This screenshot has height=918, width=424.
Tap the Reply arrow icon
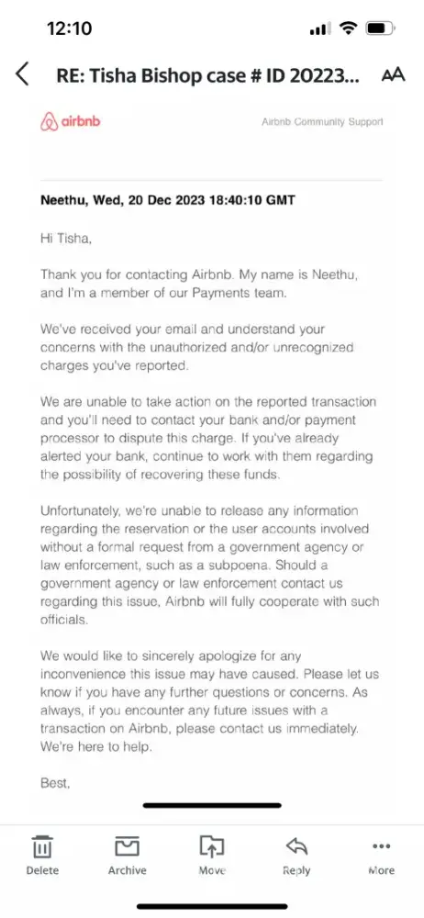point(297,846)
